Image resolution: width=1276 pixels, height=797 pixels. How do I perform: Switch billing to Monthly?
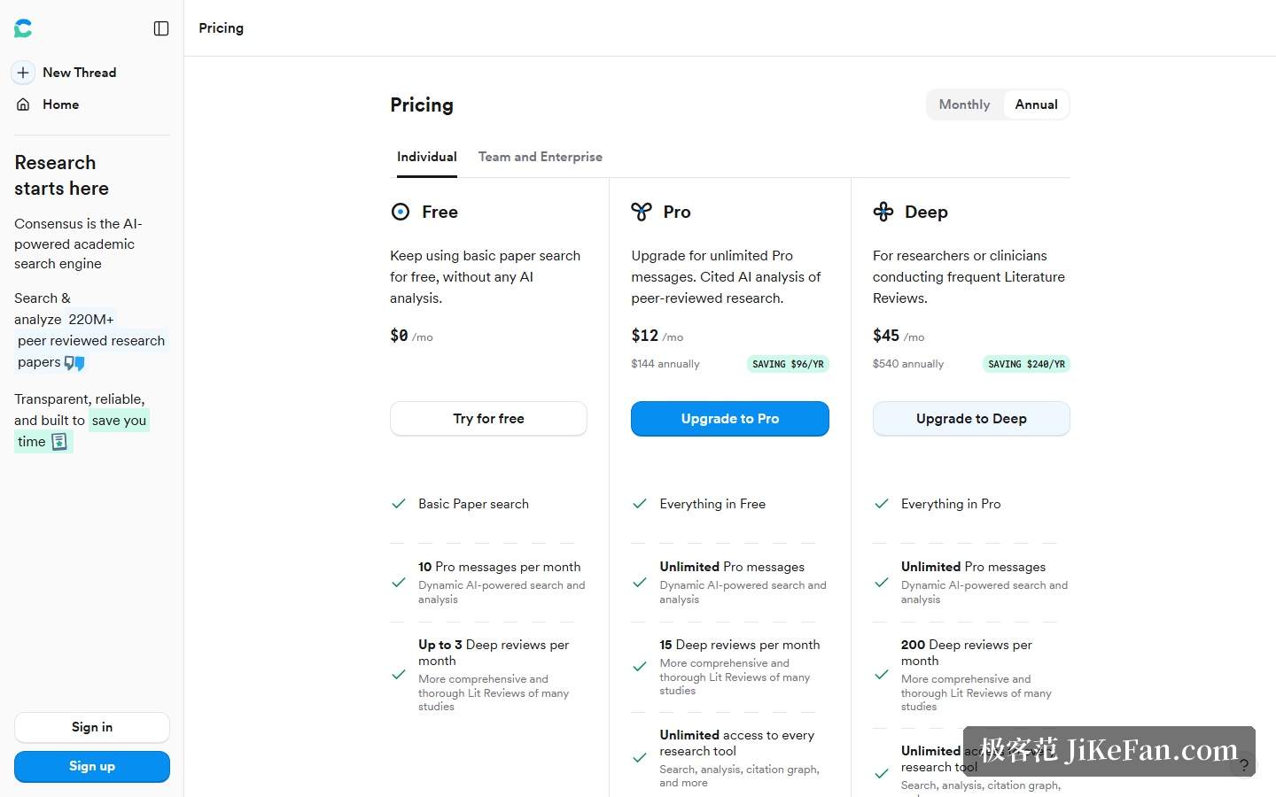(964, 104)
